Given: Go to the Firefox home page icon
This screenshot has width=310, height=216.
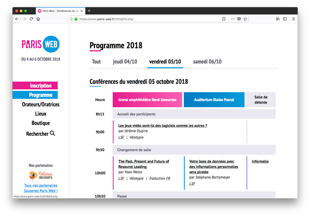Looking at the screenshot, I should [38, 19].
